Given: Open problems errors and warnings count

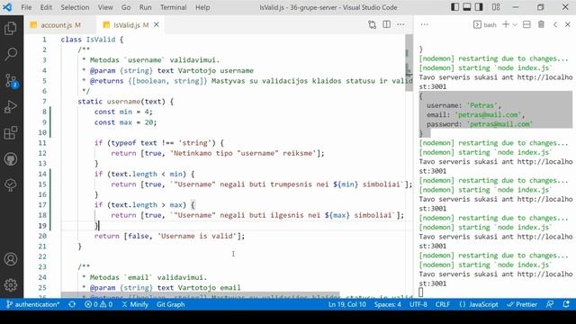Looking at the screenshot, I should tap(98, 304).
